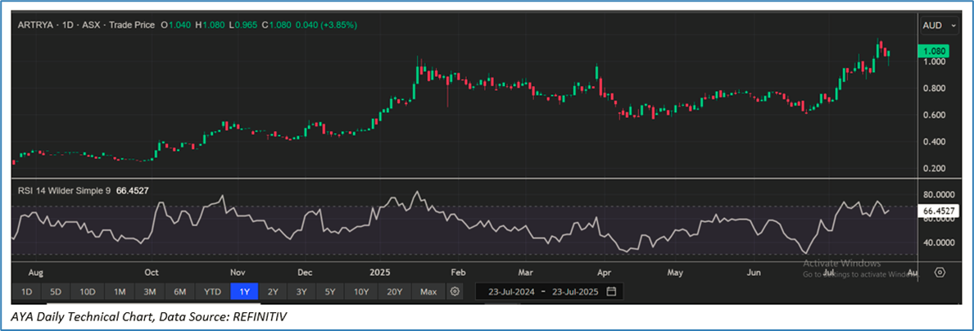Switch chart to 3M range
Image resolution: width=974 pixels, height=331 pixels.
coord(150,292)
